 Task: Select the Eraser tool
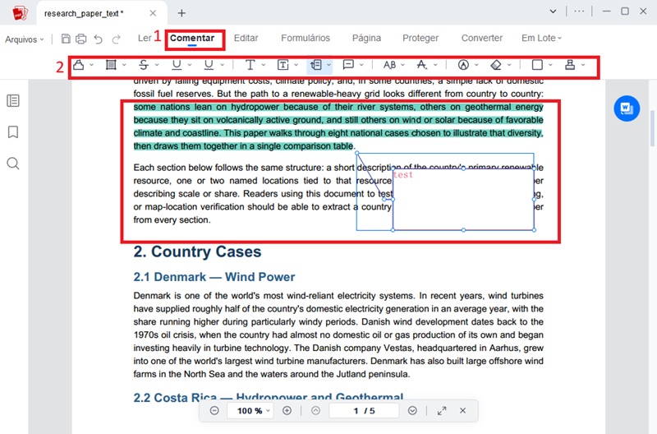pyautogui.click(x=496, y=65)
